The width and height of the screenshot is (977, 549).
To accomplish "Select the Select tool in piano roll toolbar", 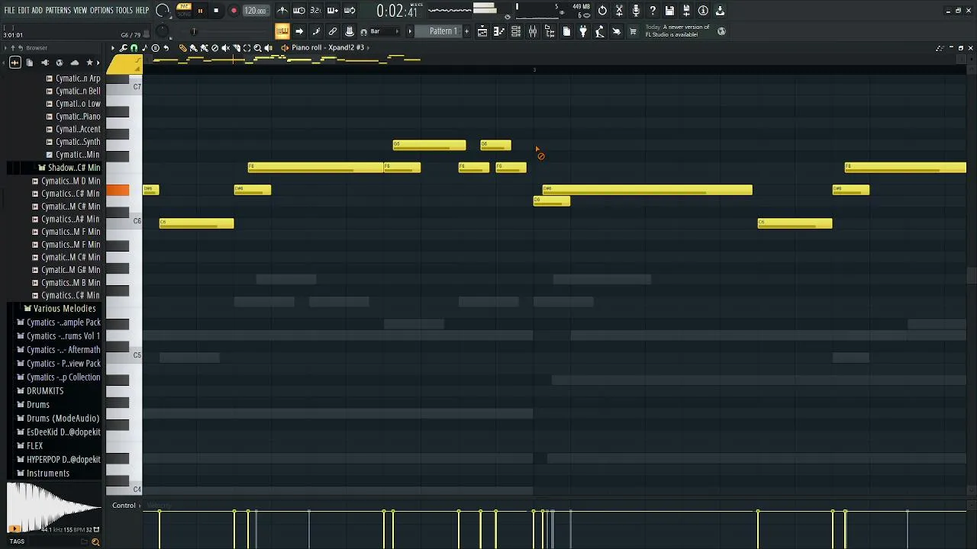I will click(x=247, y=47).
